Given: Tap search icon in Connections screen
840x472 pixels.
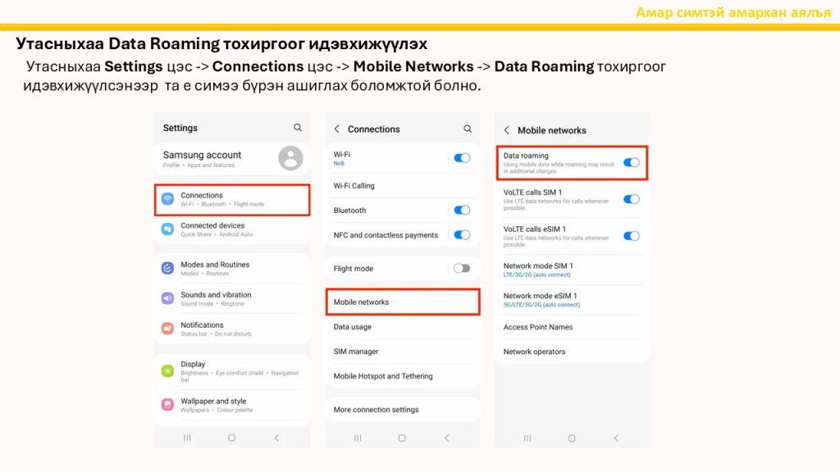Looking at the screenshot, I should click(468, 129).
